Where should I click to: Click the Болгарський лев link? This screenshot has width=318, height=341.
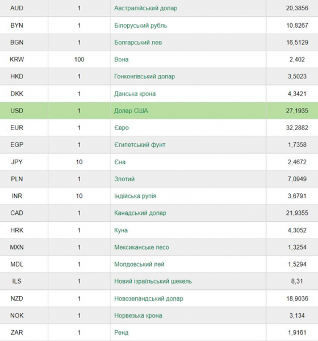tap(138, 43)
